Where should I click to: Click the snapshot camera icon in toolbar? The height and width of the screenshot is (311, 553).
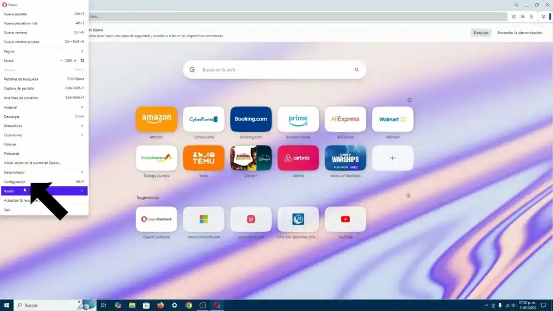514,17
